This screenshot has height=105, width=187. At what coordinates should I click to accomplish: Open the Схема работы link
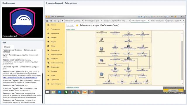[x=71, y=29]
